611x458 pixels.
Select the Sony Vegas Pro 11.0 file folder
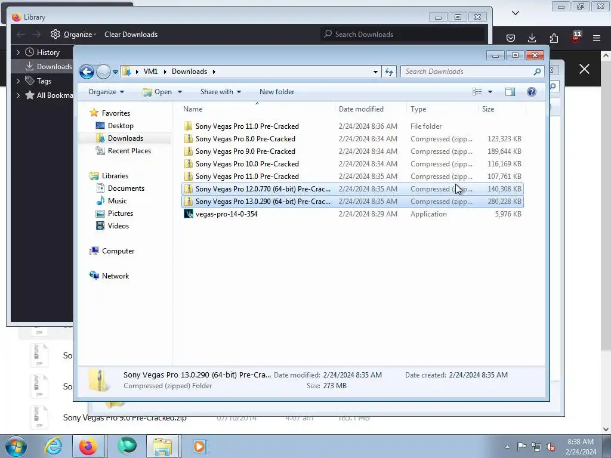click(x=353, y=126)
